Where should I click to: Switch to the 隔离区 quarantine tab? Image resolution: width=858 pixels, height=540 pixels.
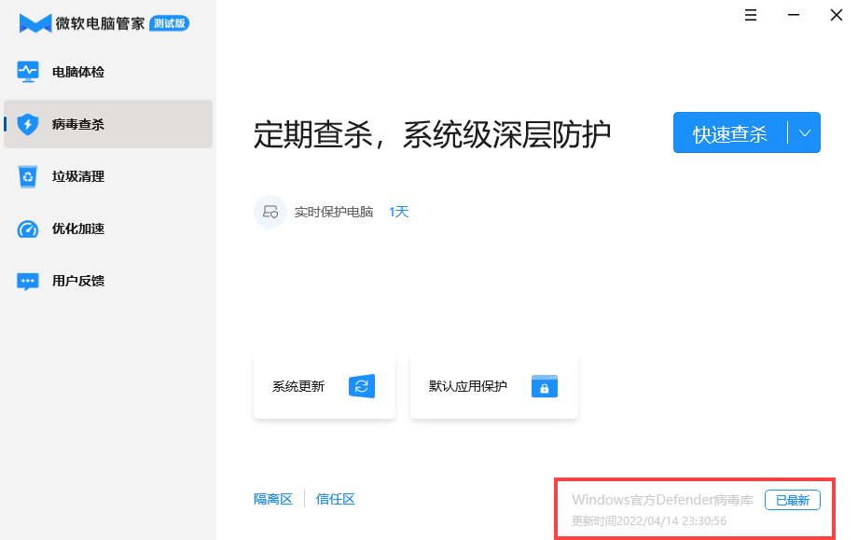[273, 499]
